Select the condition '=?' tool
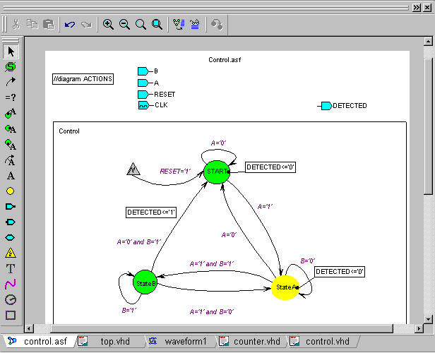 coord(11,97)
